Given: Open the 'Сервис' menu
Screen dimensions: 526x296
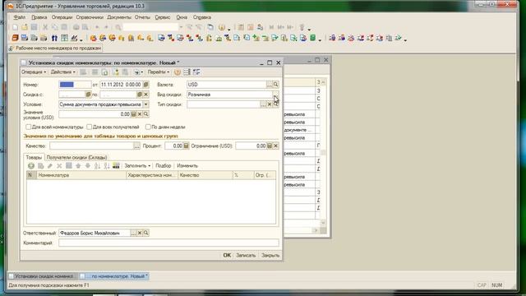Looking at the screenshot, I should 163,17.
